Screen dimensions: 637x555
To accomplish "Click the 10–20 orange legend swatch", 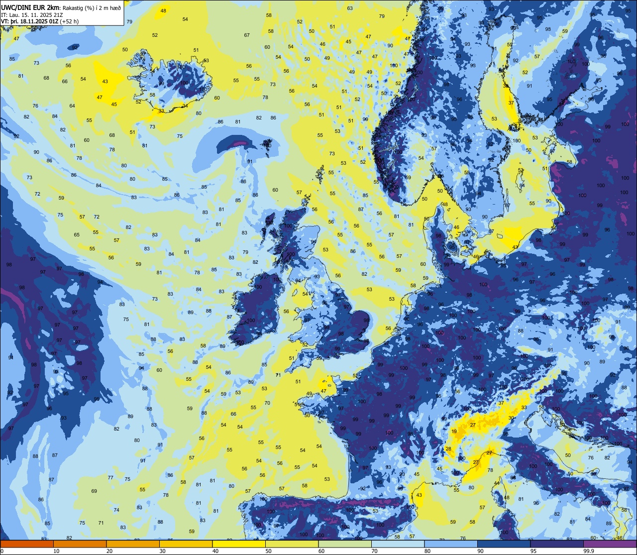I will tap(80, 544).
